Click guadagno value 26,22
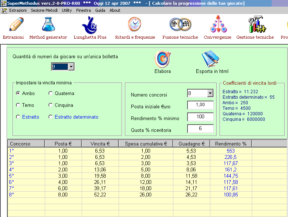288x217 pixels. coord(191,195)
